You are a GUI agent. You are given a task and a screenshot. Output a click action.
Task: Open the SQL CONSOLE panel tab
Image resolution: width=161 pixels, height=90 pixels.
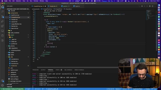coord(68,70)
